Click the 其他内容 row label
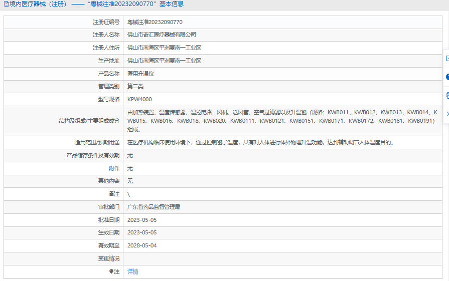449x281 pixels. pyautogui.click(x=109, y=181)
